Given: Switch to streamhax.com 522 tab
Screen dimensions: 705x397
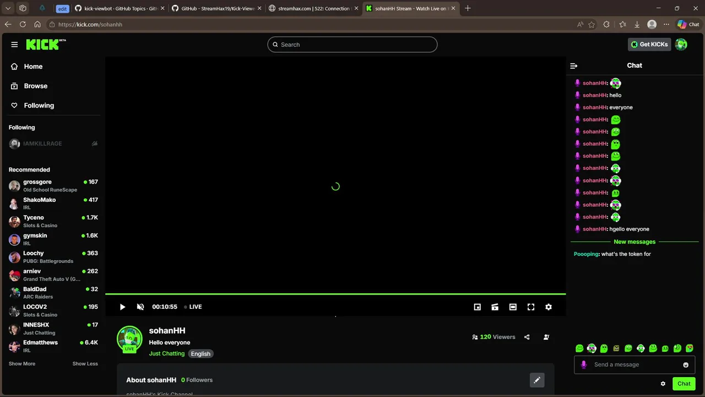Looking at the screenshot, I should click(314, 8).
